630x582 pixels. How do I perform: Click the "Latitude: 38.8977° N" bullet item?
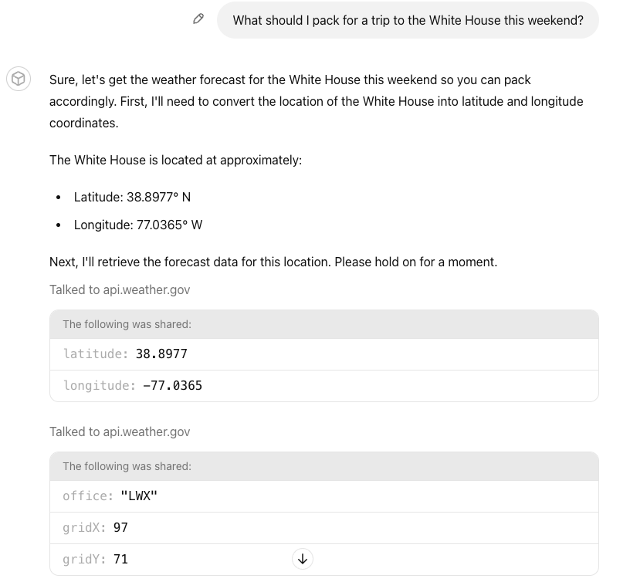[x=132, y=197]
